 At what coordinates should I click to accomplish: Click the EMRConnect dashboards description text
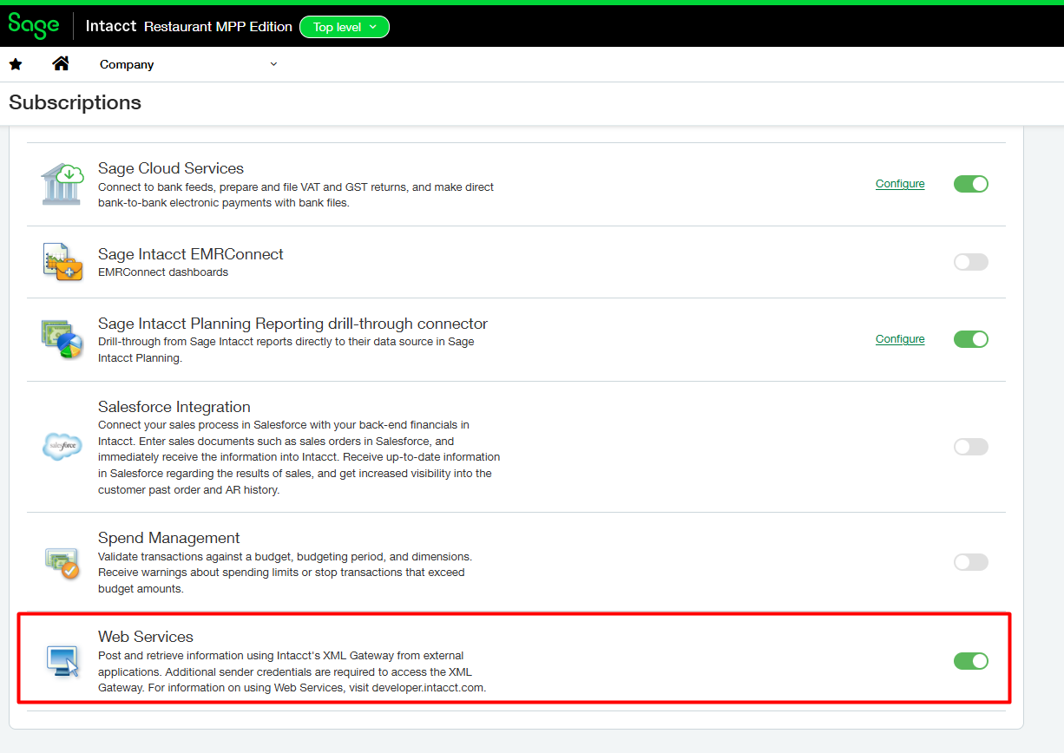[x=163, y=272]
